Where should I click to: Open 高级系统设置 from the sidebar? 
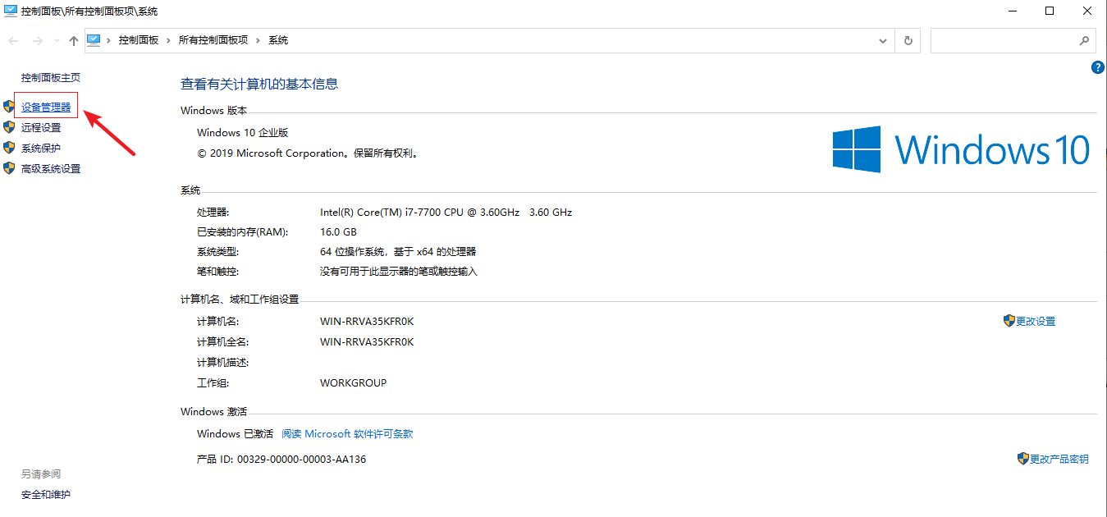51,168
